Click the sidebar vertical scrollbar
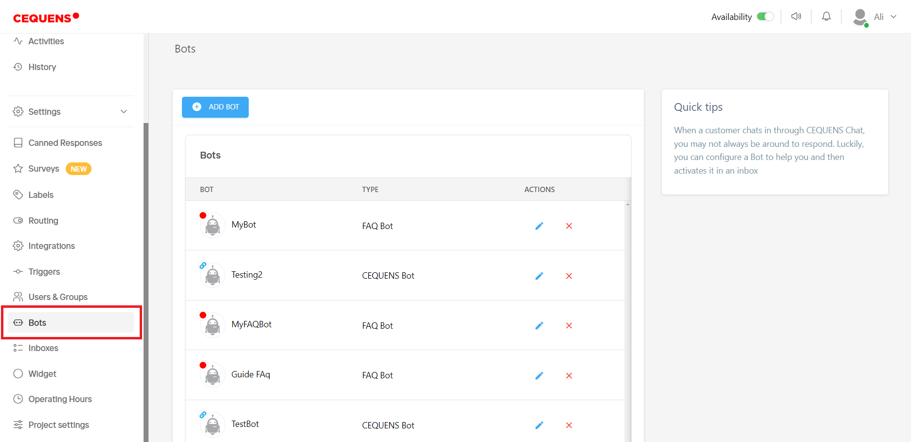 (x=146, y=282)
